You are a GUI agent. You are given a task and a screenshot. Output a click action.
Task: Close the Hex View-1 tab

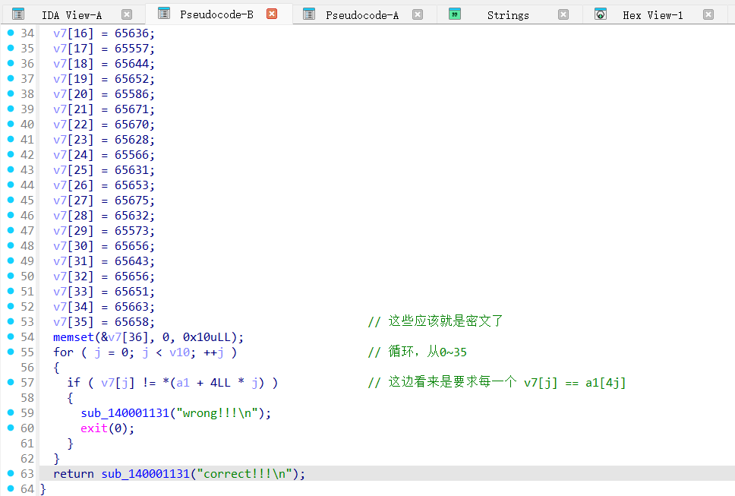pyautogui.click(x=708, y=14)
